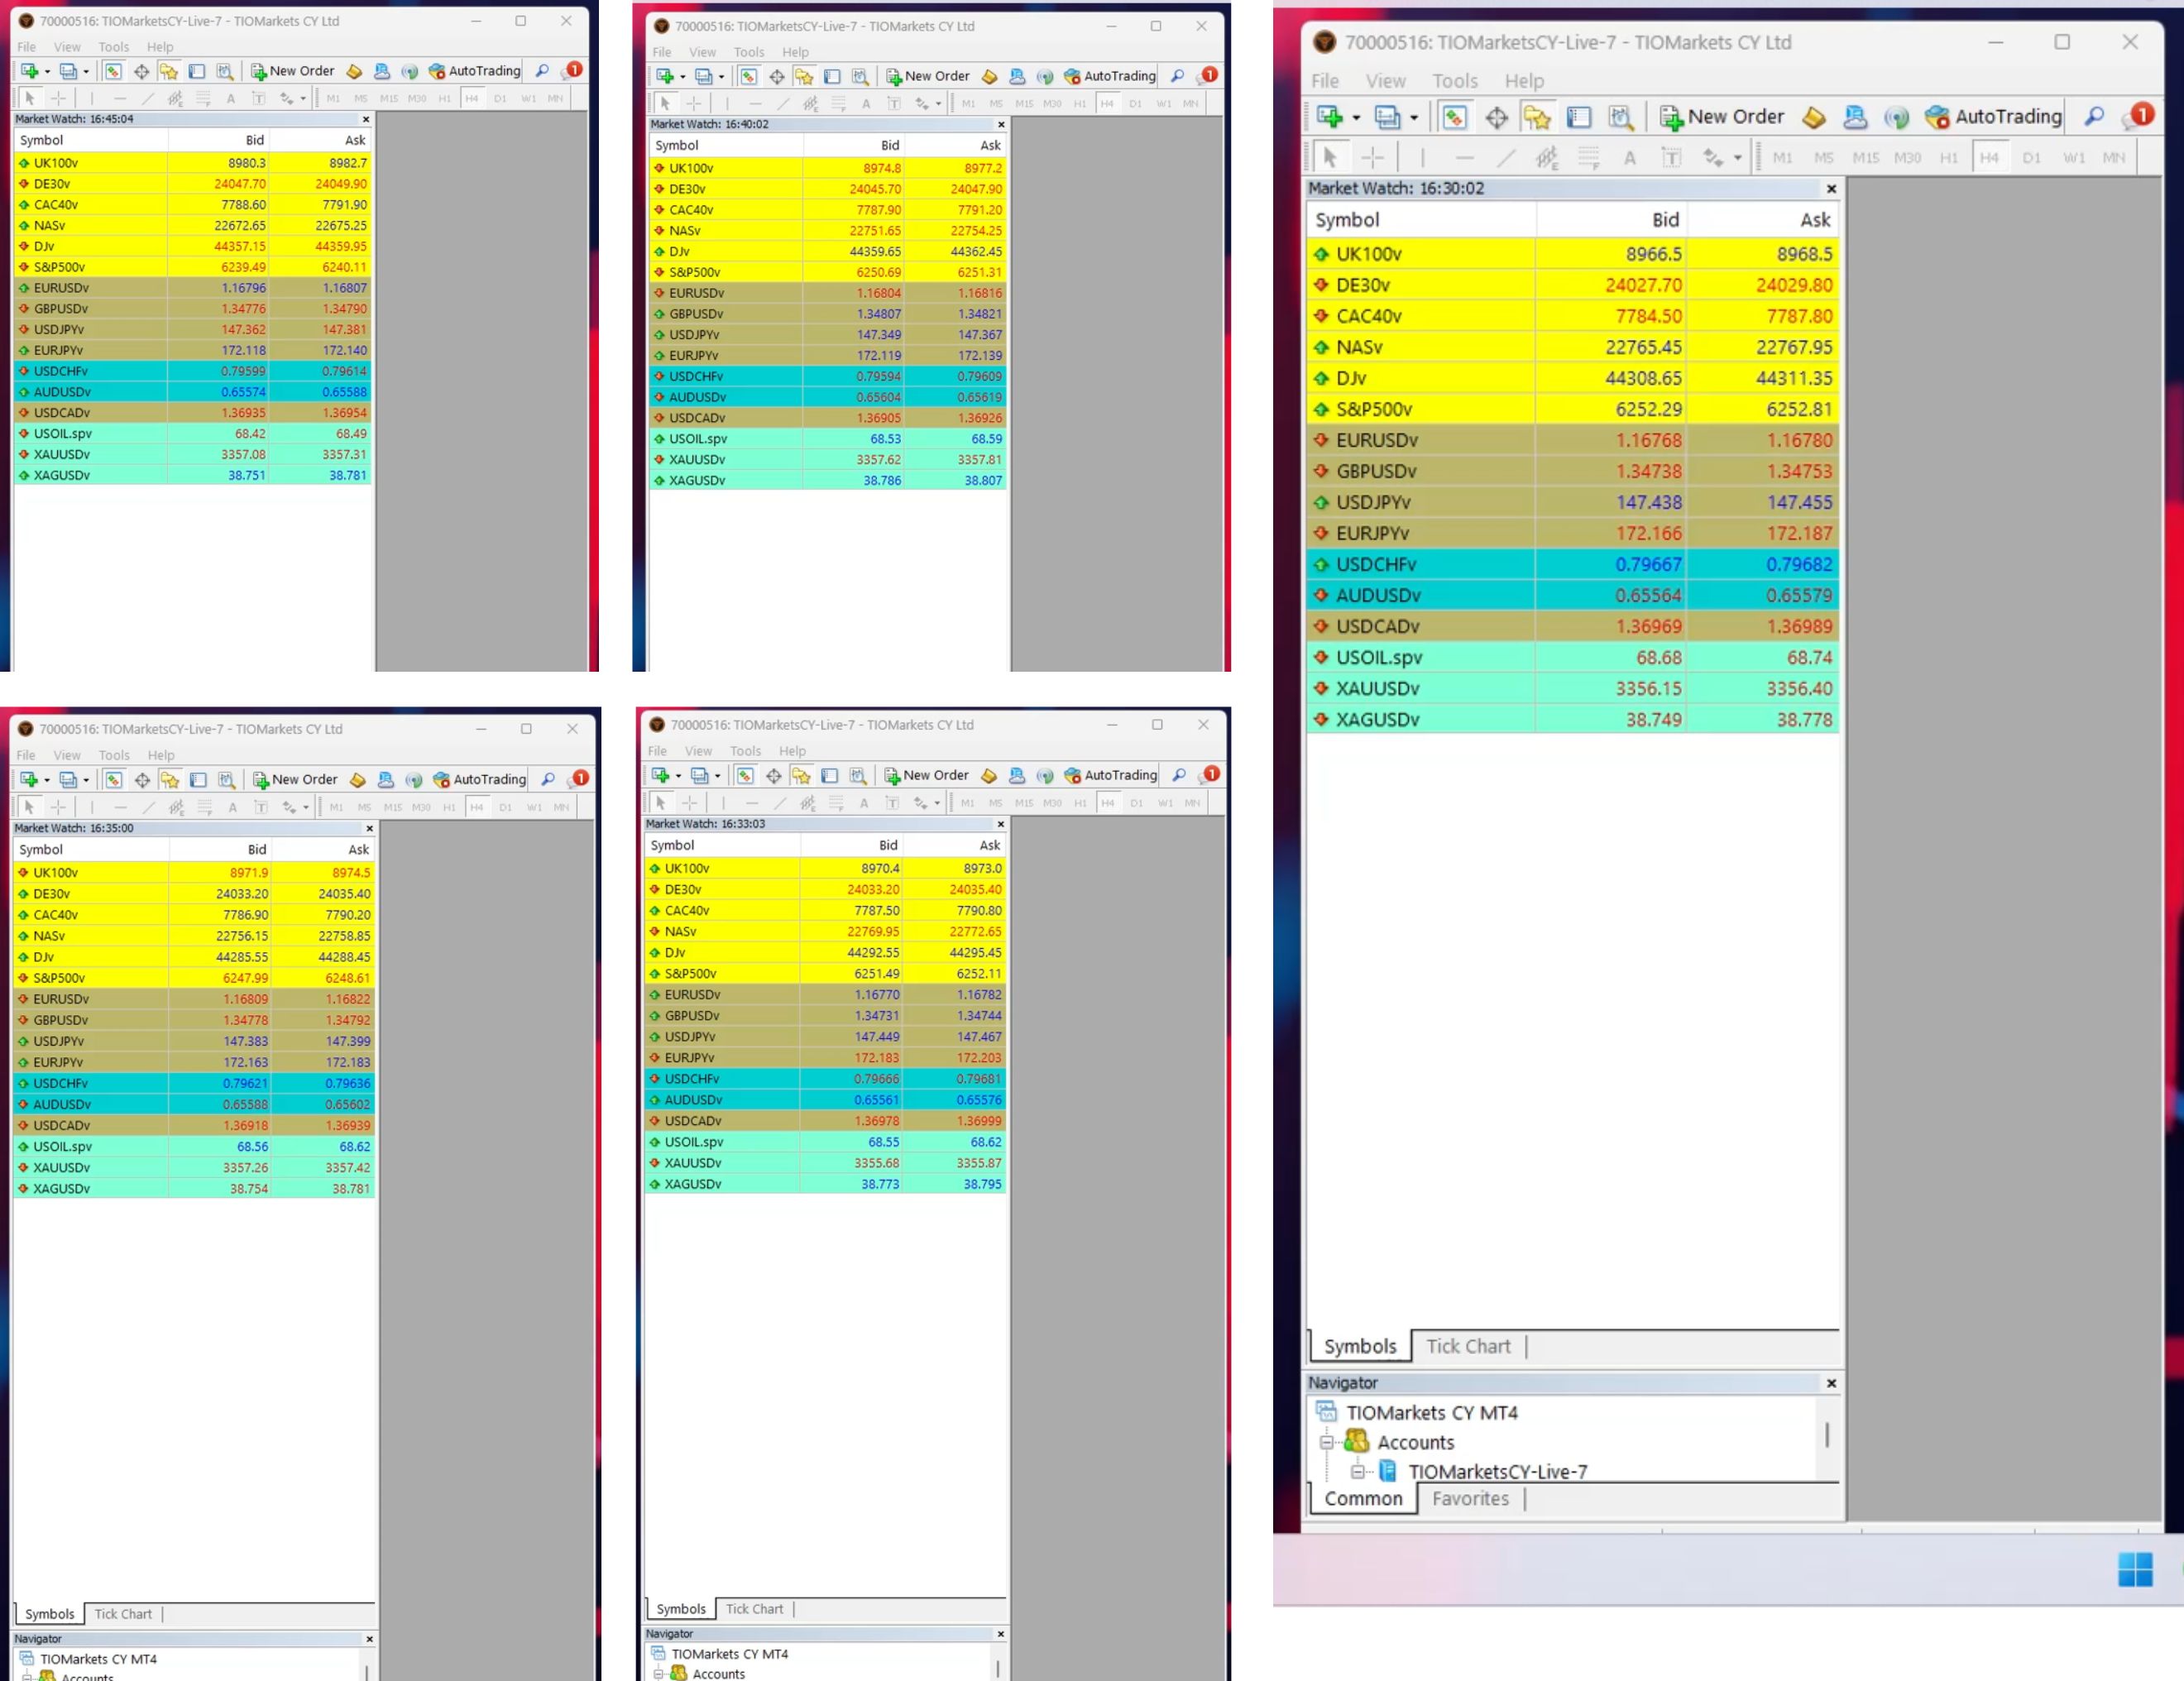Viewport: 2184px width, 1681px height.
Task: Click cloud Market icon in 16:30:02 window
Action: (1855, 117)
